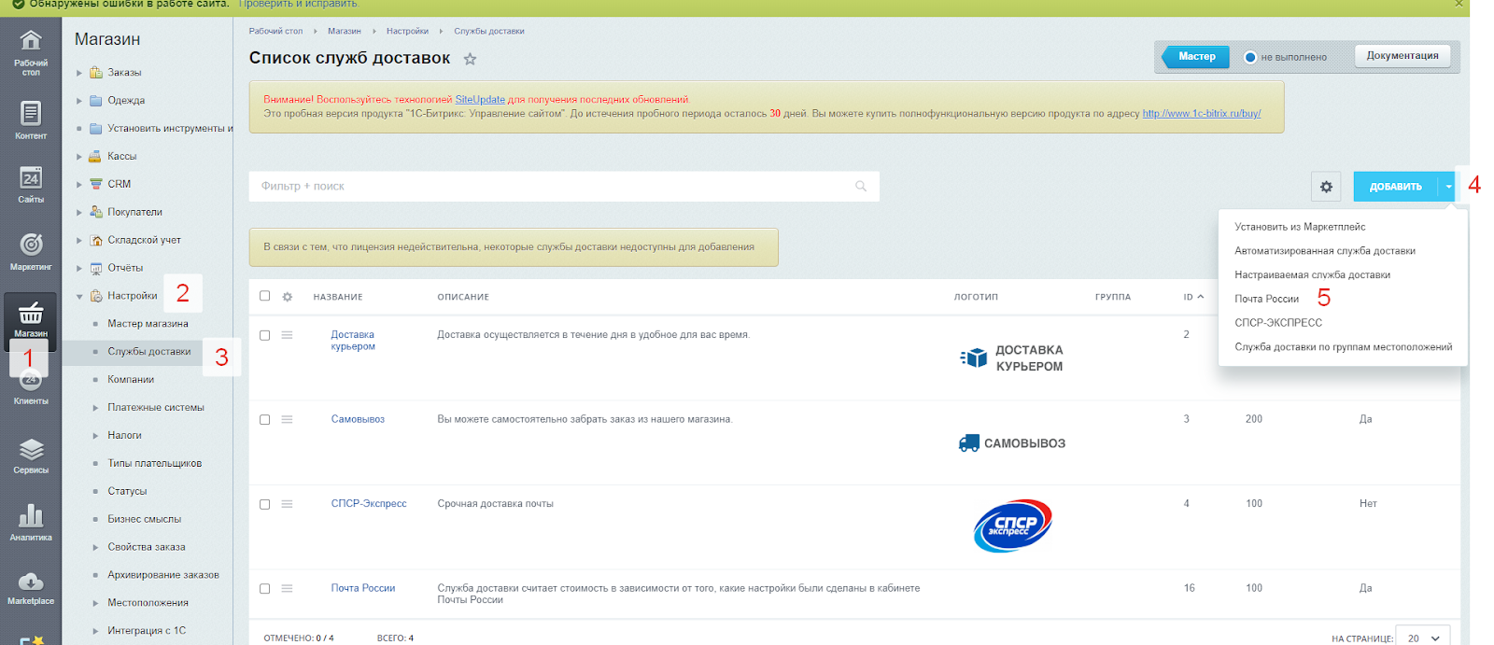Select Мастер магазина in the tree
The height and width of the screenshot is (645, 1494).
148,324
